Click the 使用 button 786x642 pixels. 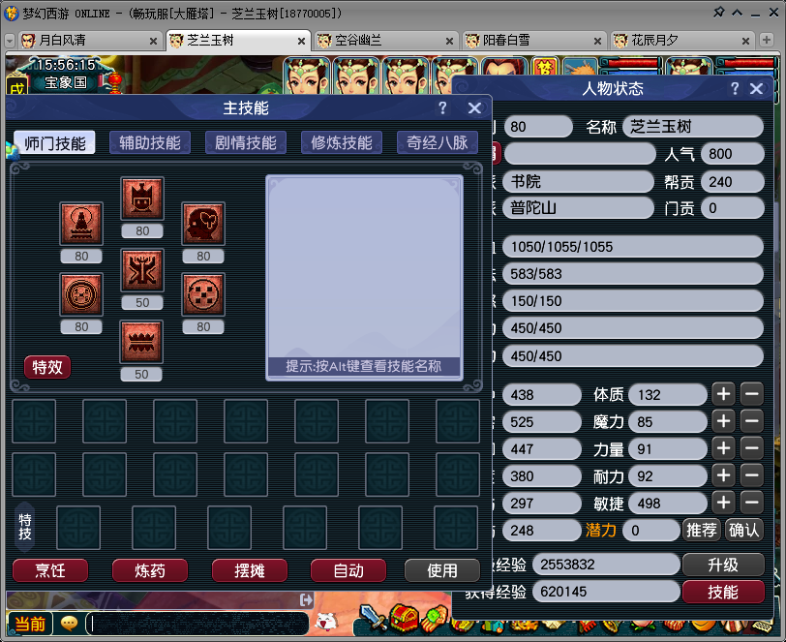[442, 570]
